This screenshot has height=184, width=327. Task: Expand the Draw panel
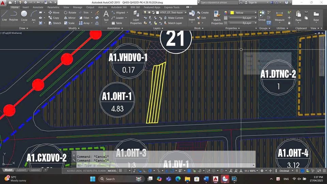click(x=24, y=28)
